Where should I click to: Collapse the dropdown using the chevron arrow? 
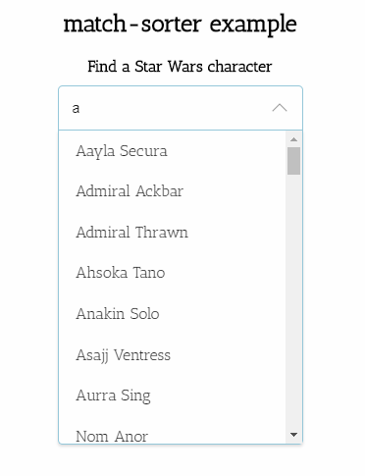[280, 108]
